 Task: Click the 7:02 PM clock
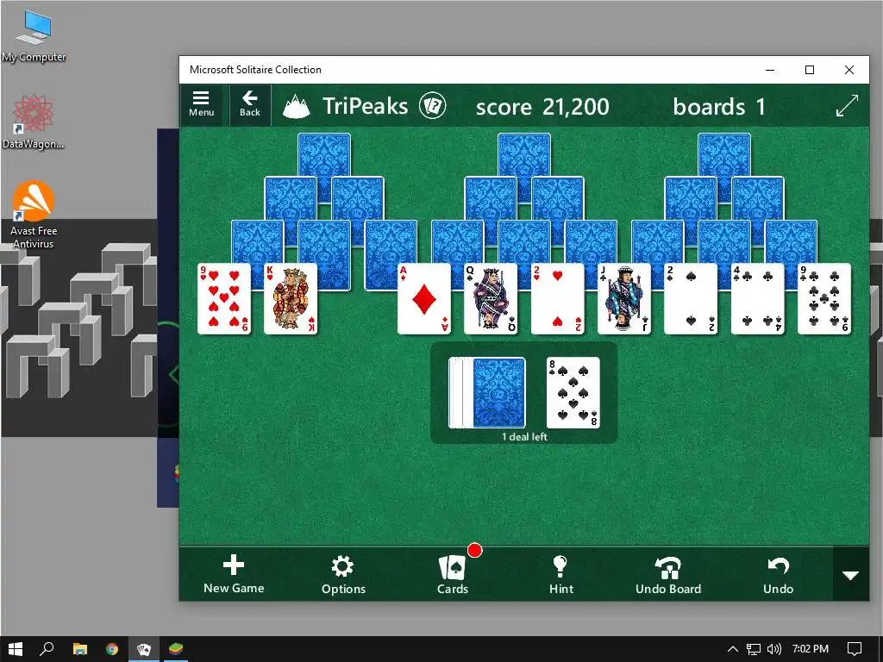click(x=811, y=649)
